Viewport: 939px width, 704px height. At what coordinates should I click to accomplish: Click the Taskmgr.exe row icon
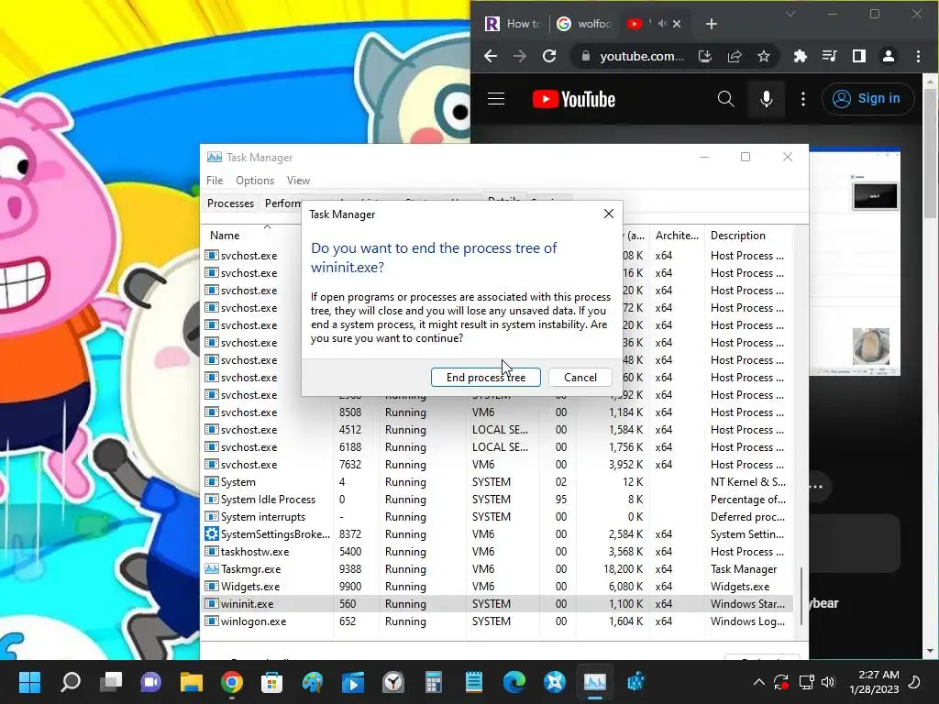click(x=212, y=568)
